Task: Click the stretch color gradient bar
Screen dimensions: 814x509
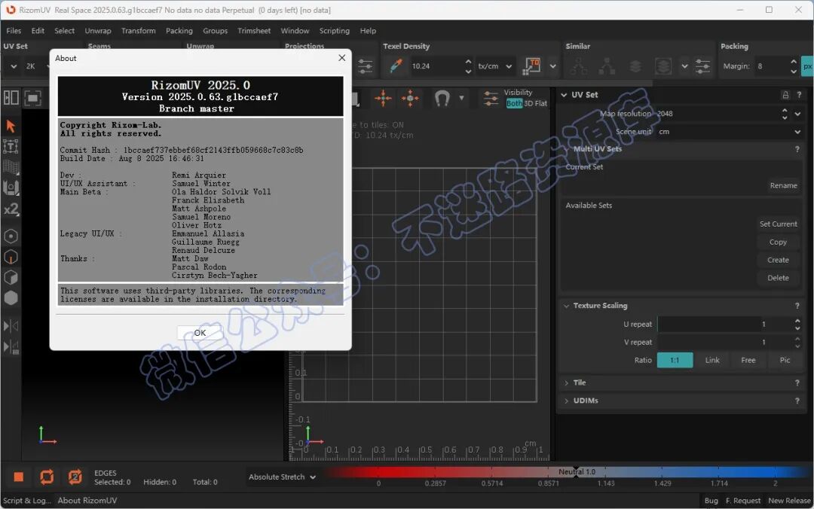Action: pyautogui.click(x=567, y=471)
